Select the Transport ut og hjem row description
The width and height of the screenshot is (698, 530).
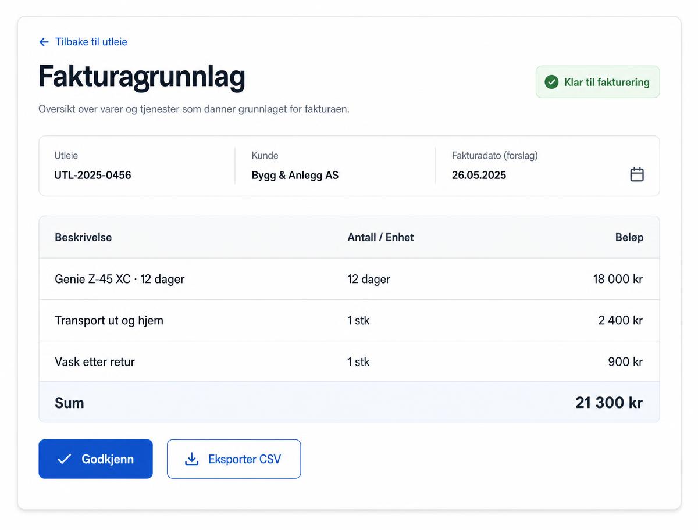coord(109,320)
